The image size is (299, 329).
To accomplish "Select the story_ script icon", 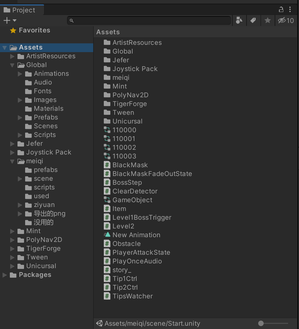I will [x=107, y=270].
